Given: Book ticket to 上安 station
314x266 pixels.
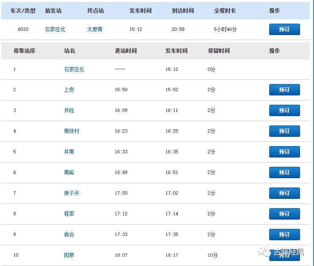Looking at the screenshot, I should (x=284, y=90).
